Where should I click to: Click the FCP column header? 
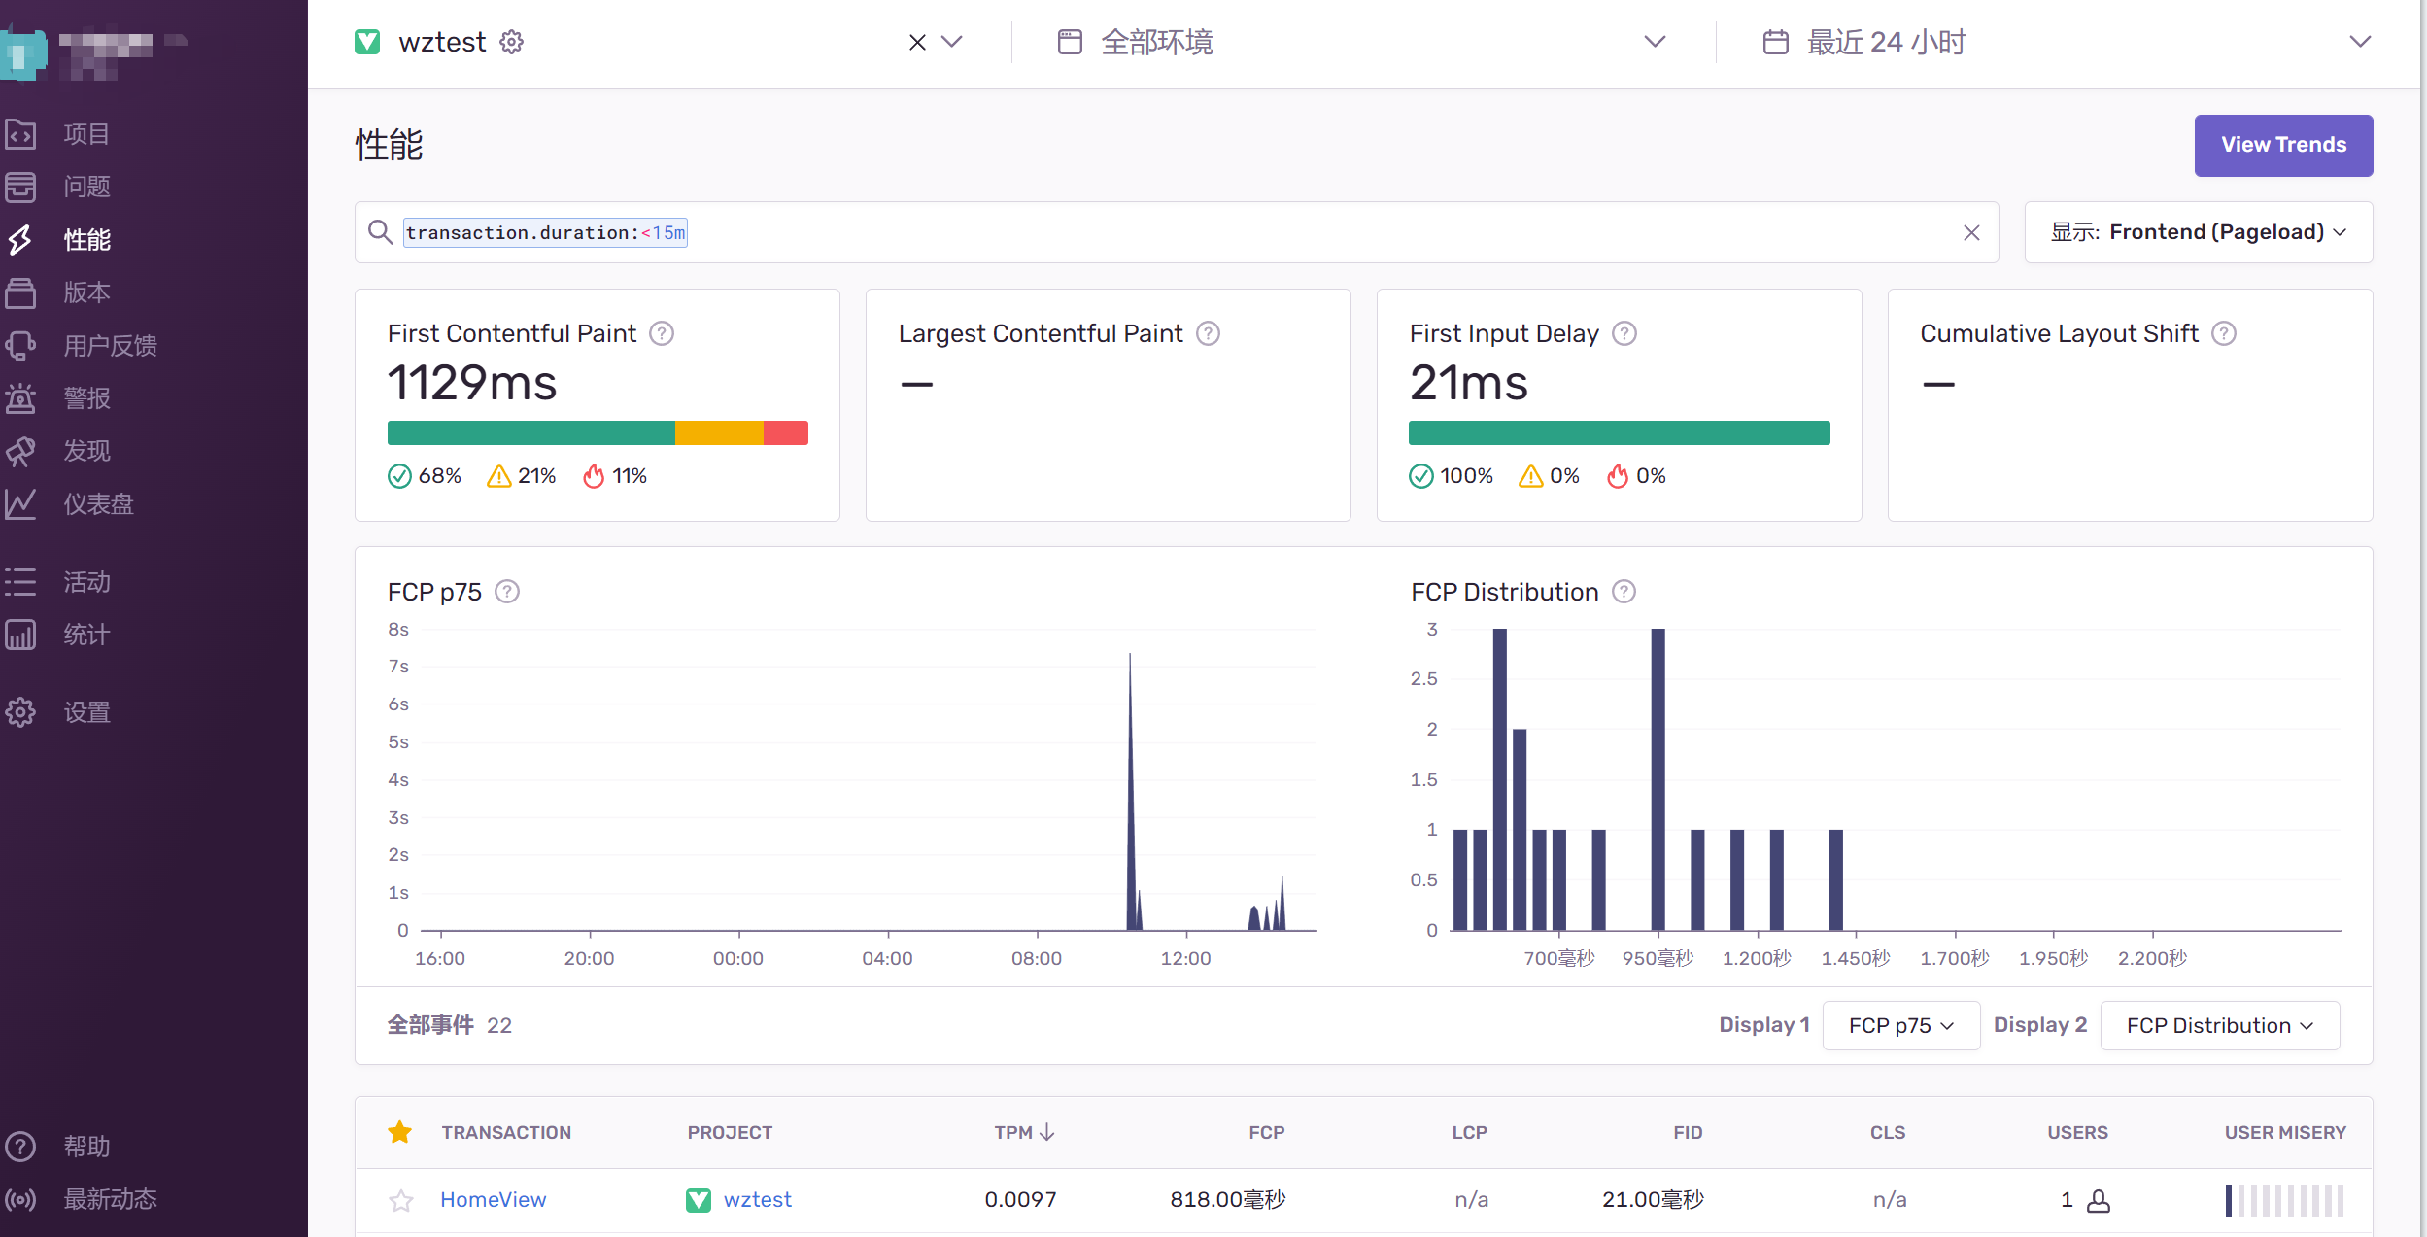pos(1266,1132)
